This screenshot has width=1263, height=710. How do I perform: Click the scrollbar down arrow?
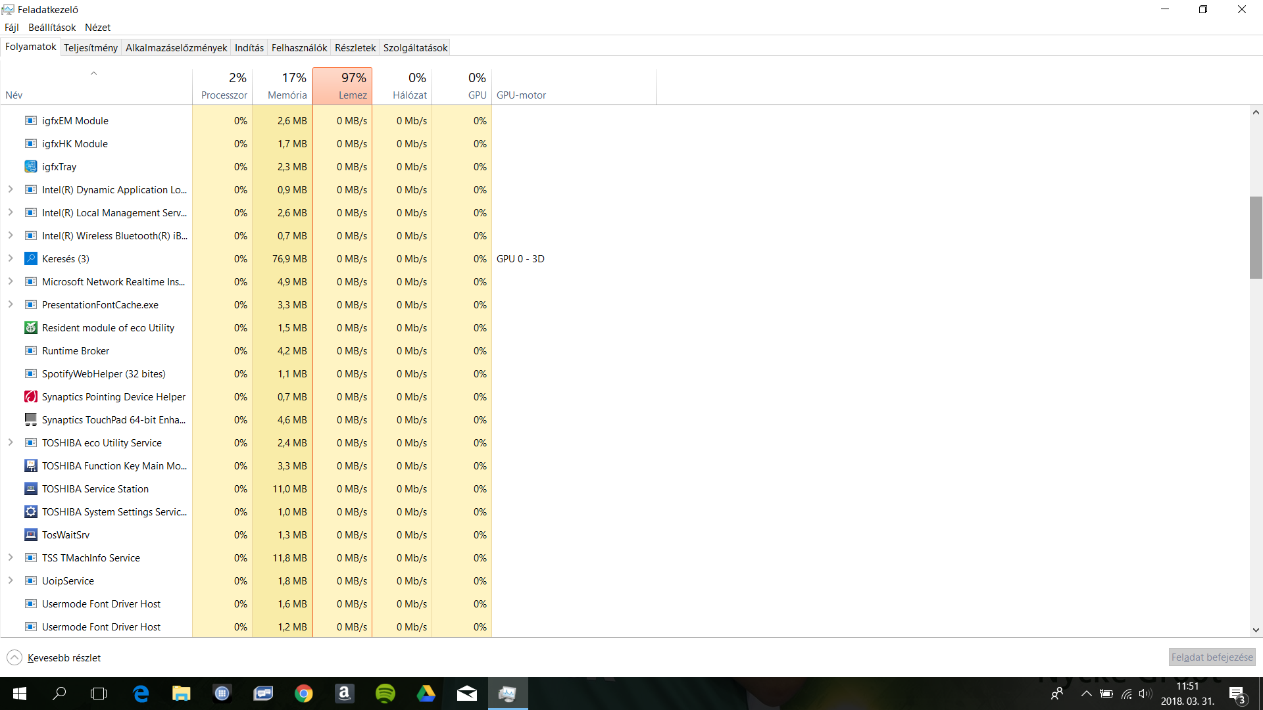click(1256, 630)
